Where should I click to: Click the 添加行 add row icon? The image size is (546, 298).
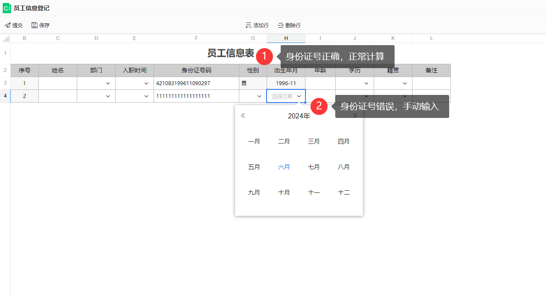pyautogui.click(x=249, y=26)
